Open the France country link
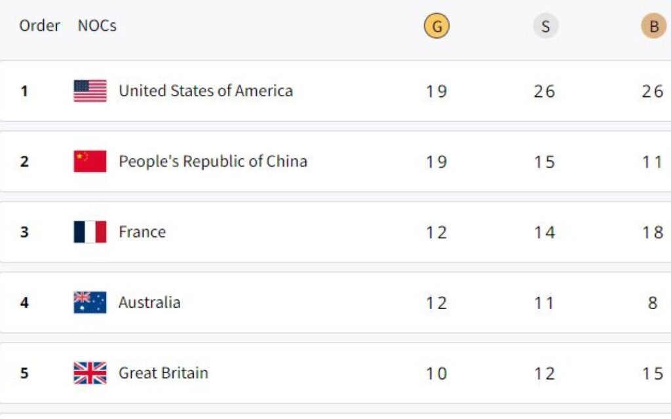 [x=142, y=232]
